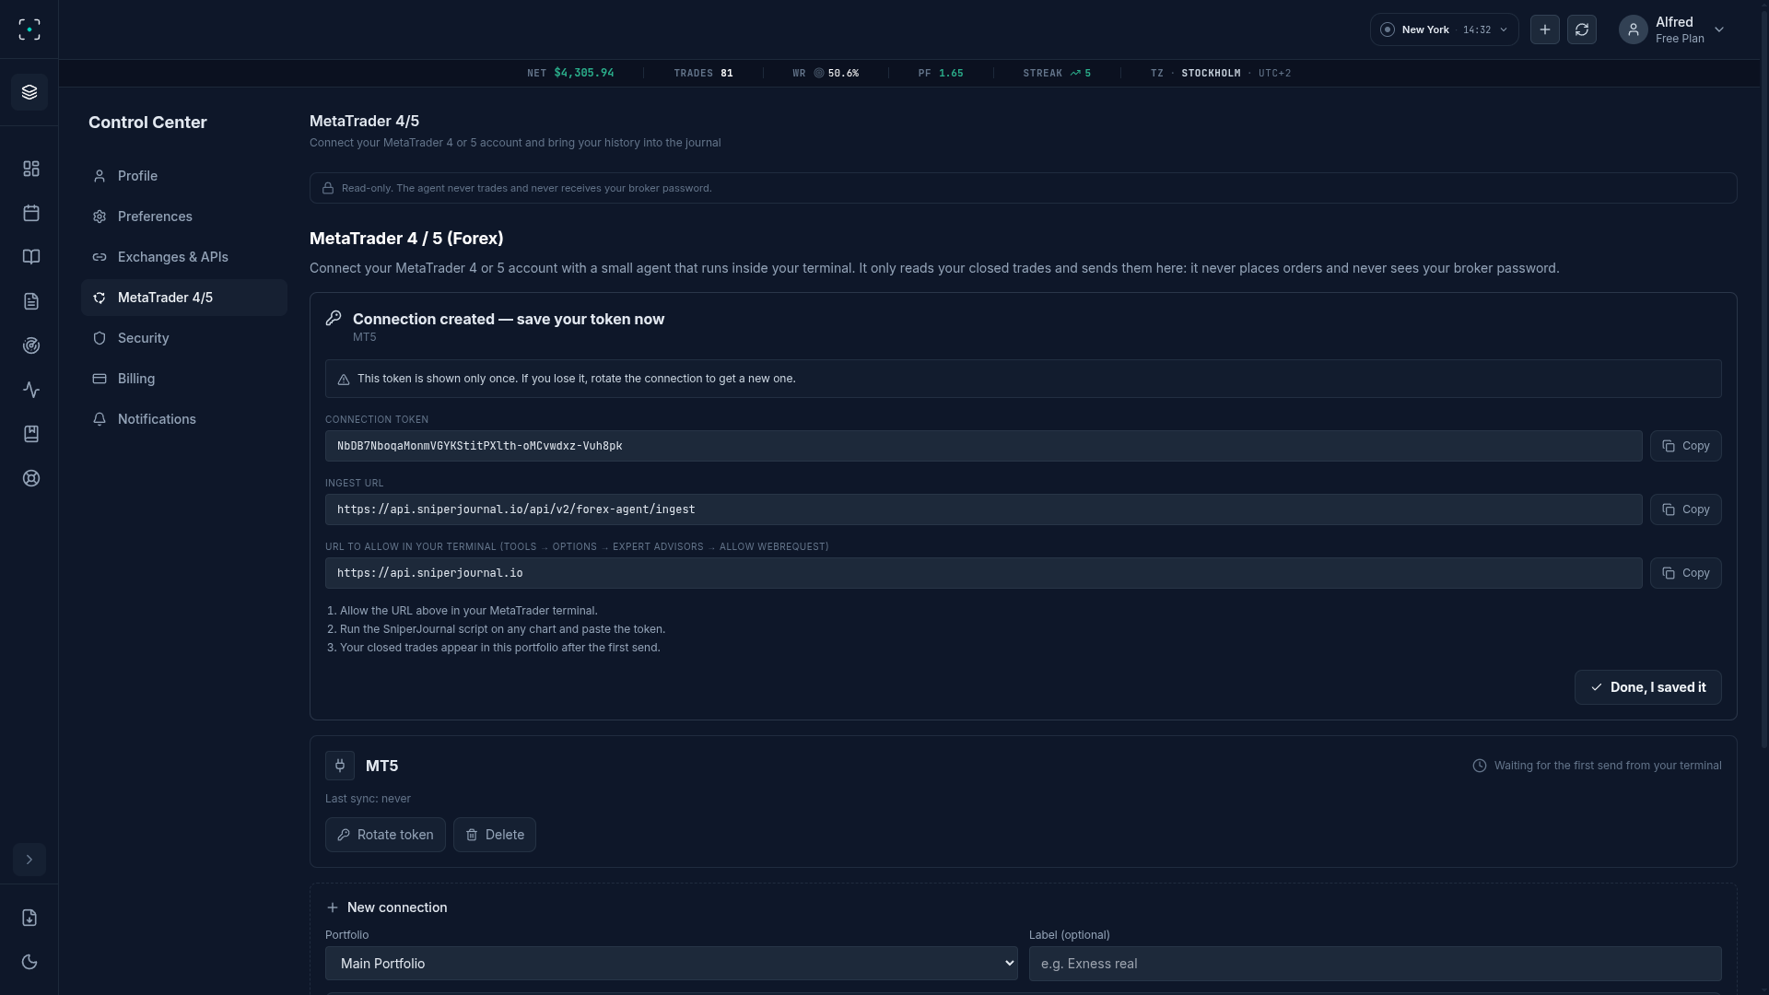Click the STREAK 5 stat

click(1057, 73)
